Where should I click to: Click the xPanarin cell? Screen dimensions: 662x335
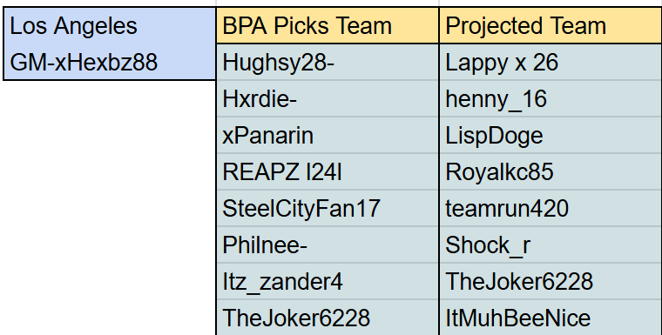click(328, 136)
